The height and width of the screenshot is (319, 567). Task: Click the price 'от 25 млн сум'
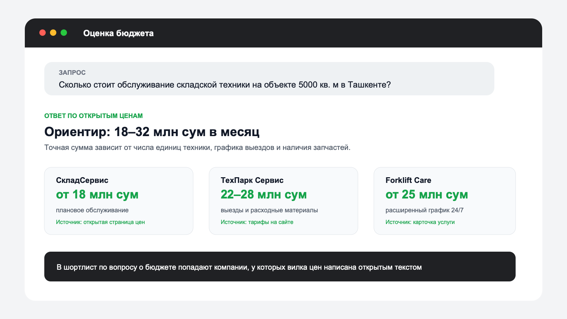point(427,195)
